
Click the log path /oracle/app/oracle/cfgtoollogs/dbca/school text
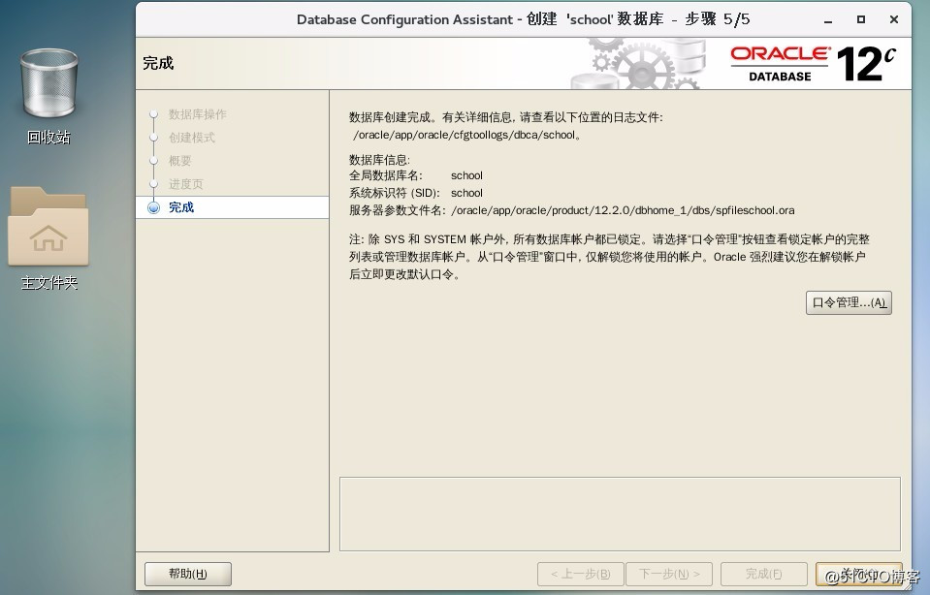[466, 135]
